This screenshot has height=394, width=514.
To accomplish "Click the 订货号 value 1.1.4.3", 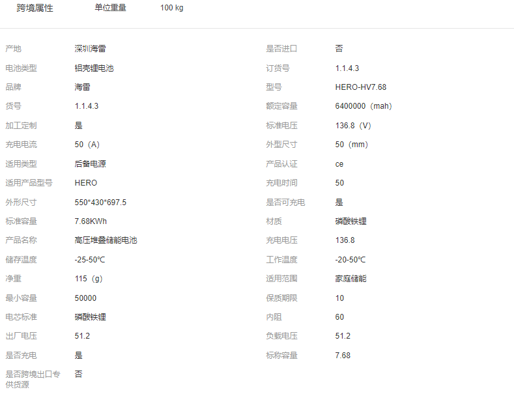I will pyautogui.click(x=347, y=68).
